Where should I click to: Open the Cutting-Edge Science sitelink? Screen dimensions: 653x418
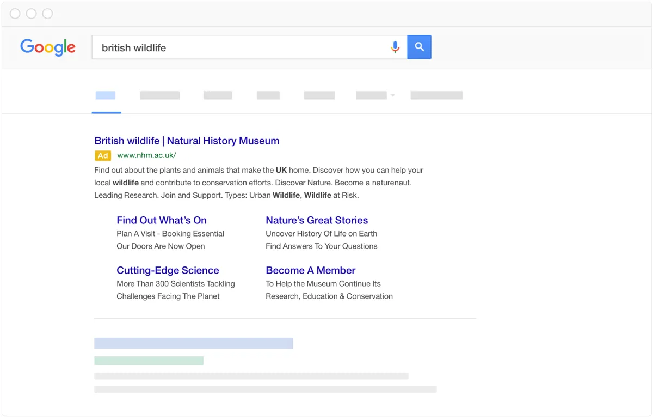pyautogui.click(x=168, y=270)
